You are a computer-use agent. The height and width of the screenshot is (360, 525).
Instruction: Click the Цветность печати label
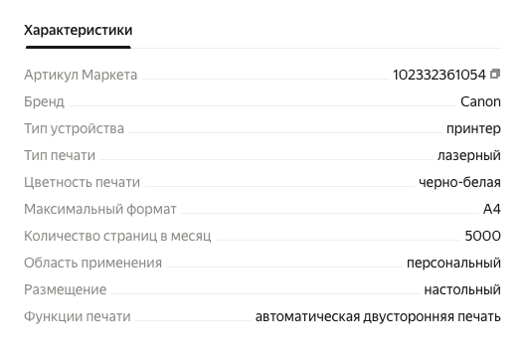pyautogui.click(x=82, y=182)
